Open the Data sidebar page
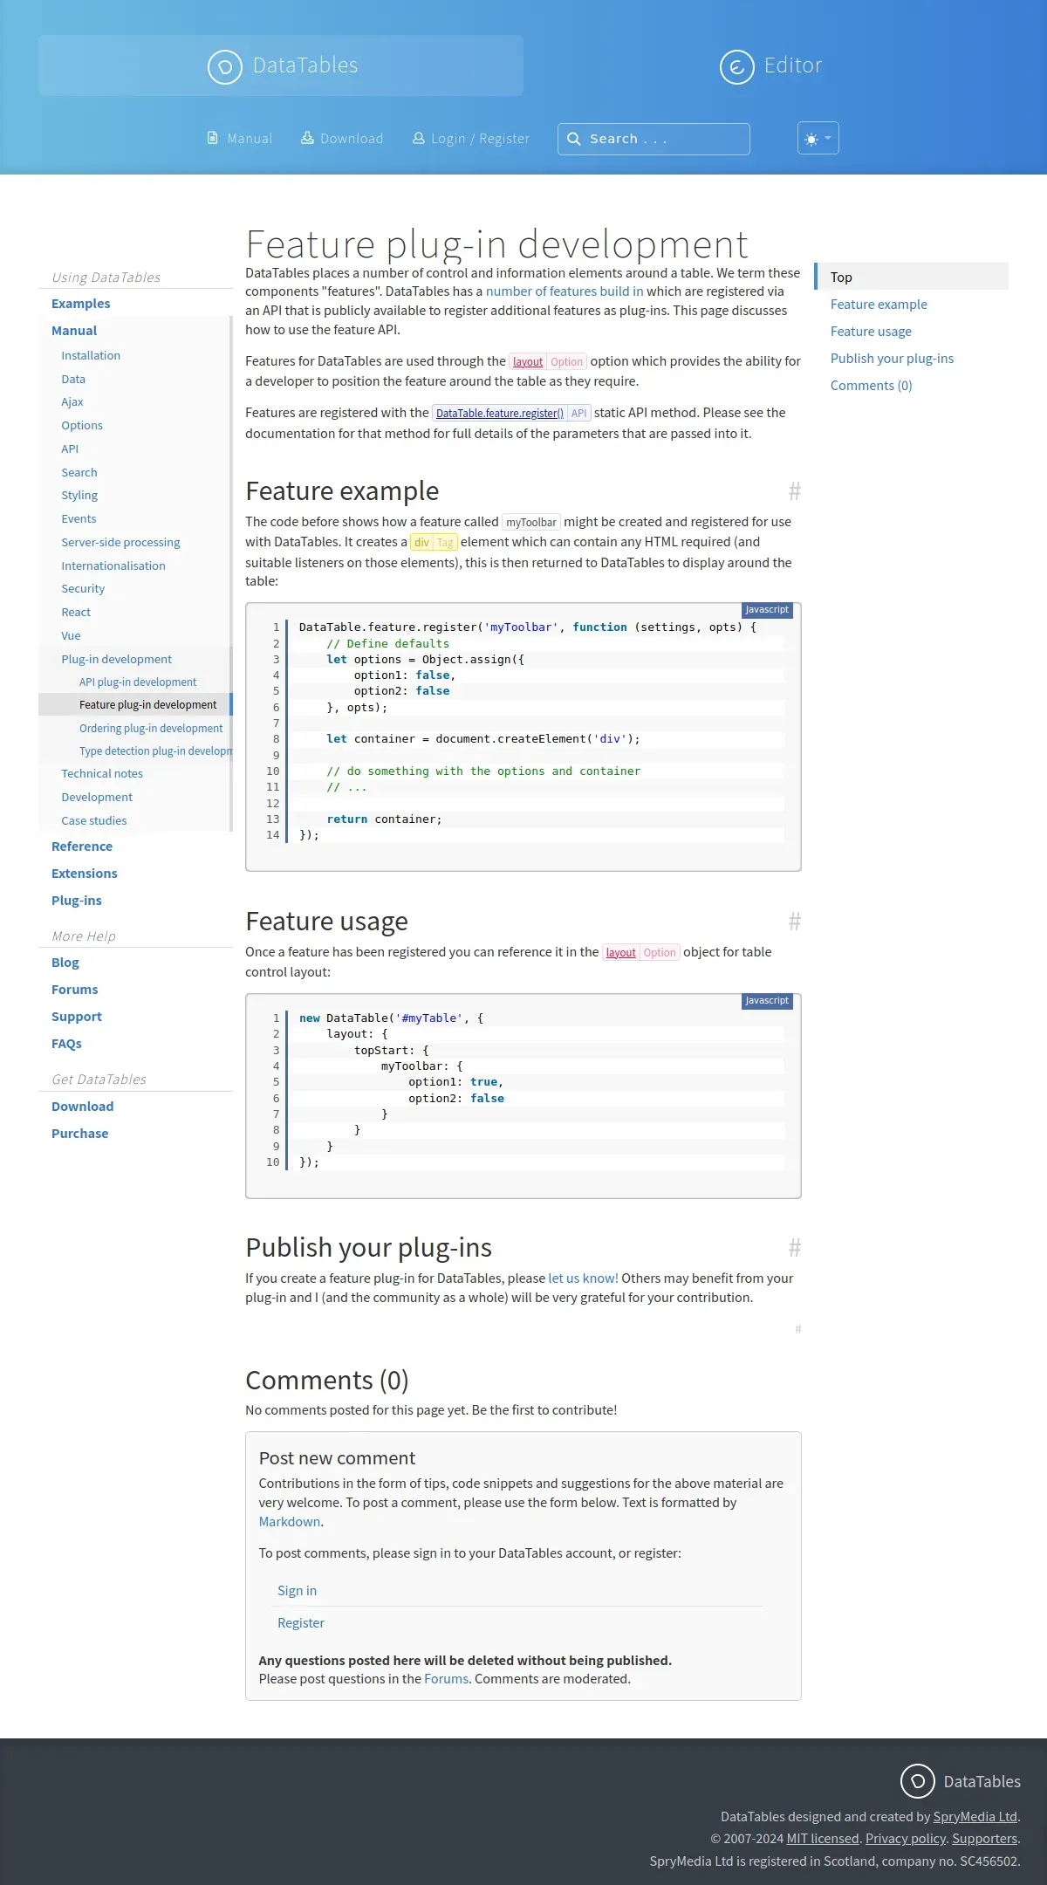This screenshot has height=1885, width=1047. point(73,379)
